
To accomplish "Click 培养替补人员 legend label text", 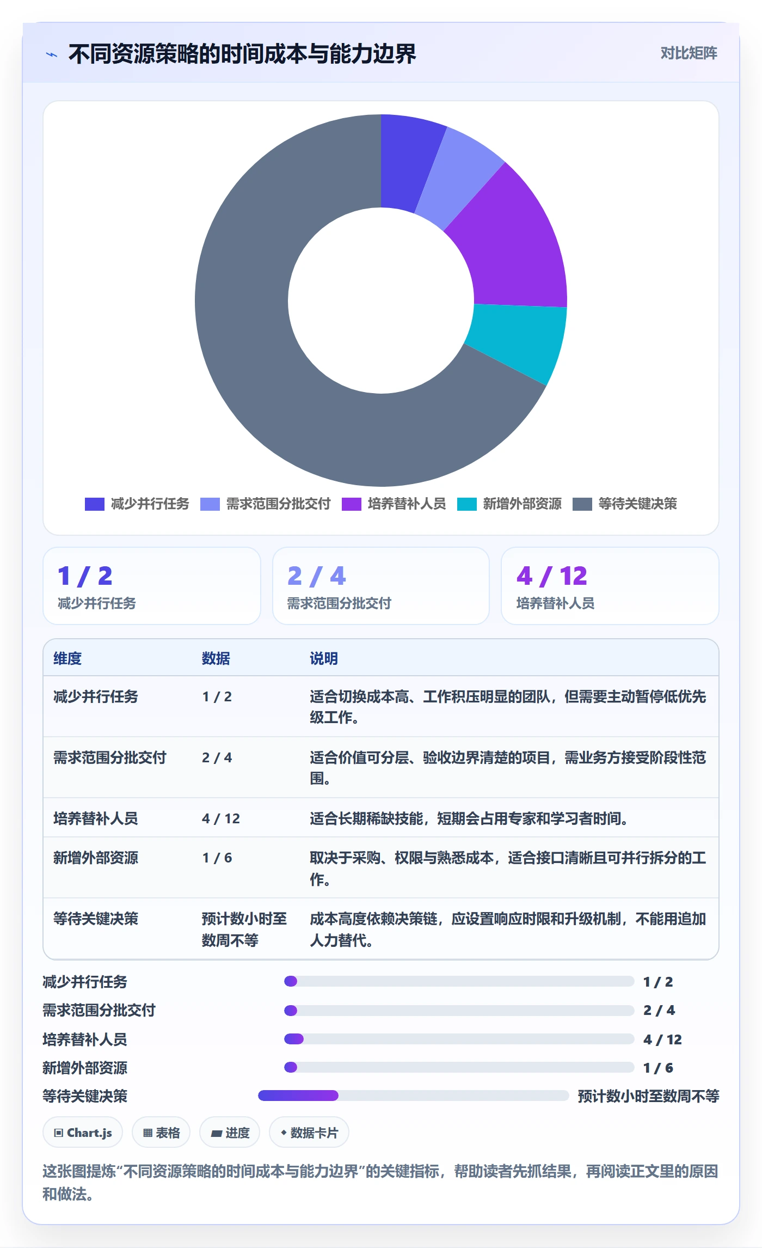I will click(x=407, y=504).
